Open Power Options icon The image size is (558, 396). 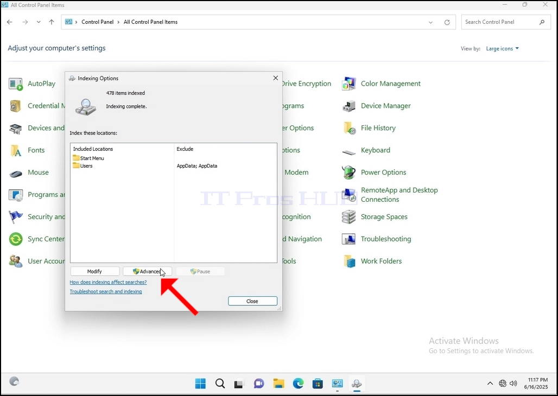point(348,173)
